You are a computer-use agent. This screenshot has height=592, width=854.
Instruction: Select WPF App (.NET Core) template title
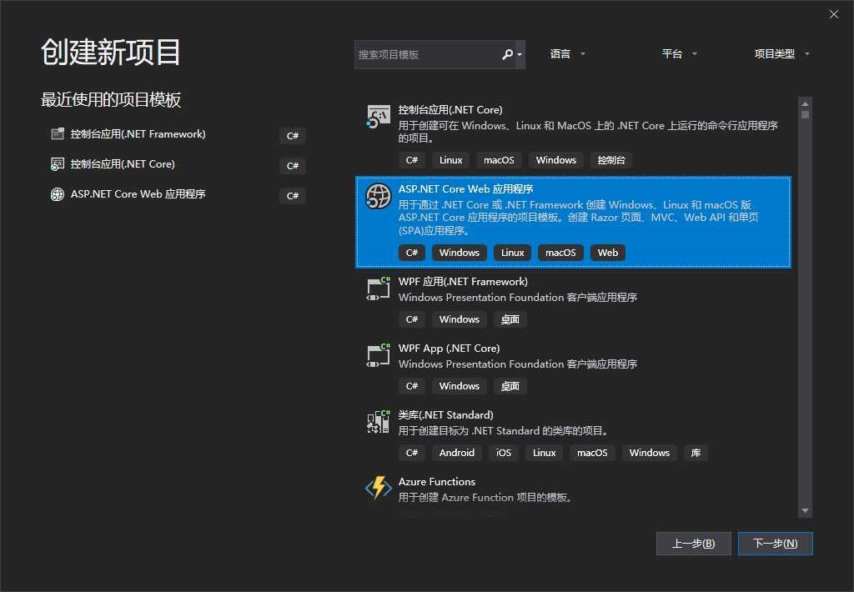[x=450, y=348]
